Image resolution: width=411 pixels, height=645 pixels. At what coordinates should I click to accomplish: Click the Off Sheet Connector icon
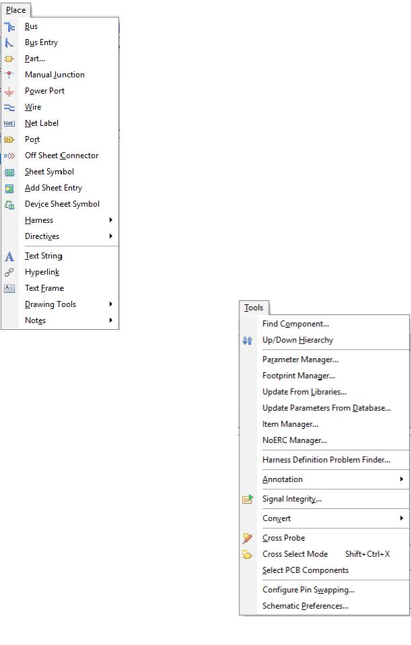(x=9, y=156)
